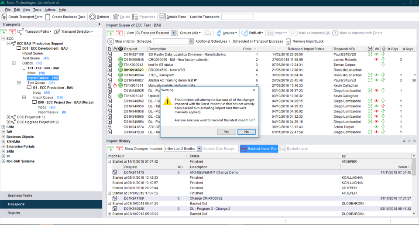Viewport: 419px width, 225px height.
Task: Collapse the ECC root tree node
Action: pos(3,38)
